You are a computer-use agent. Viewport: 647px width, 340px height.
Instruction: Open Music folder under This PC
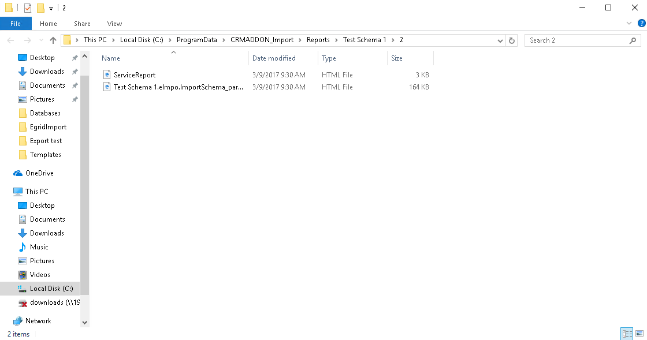[39, 247]
